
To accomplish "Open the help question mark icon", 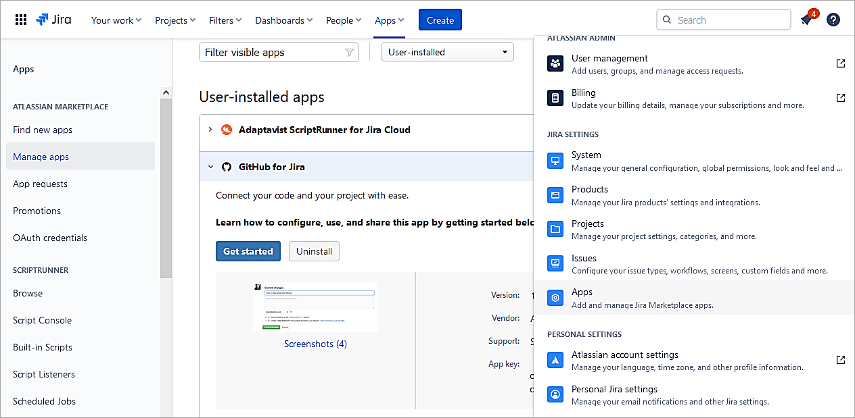I will point(833,20).
